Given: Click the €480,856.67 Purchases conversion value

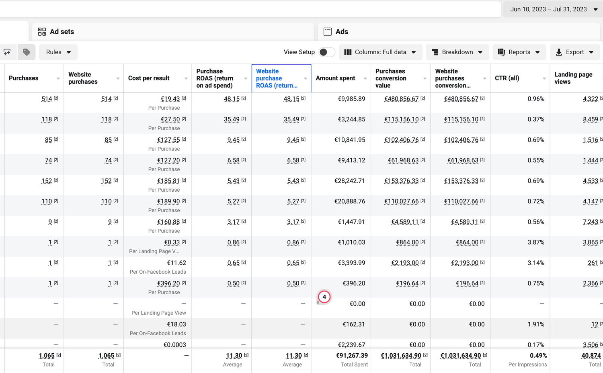Looking at the screenshot, I should pyautogui.click(x=401, y=99).
